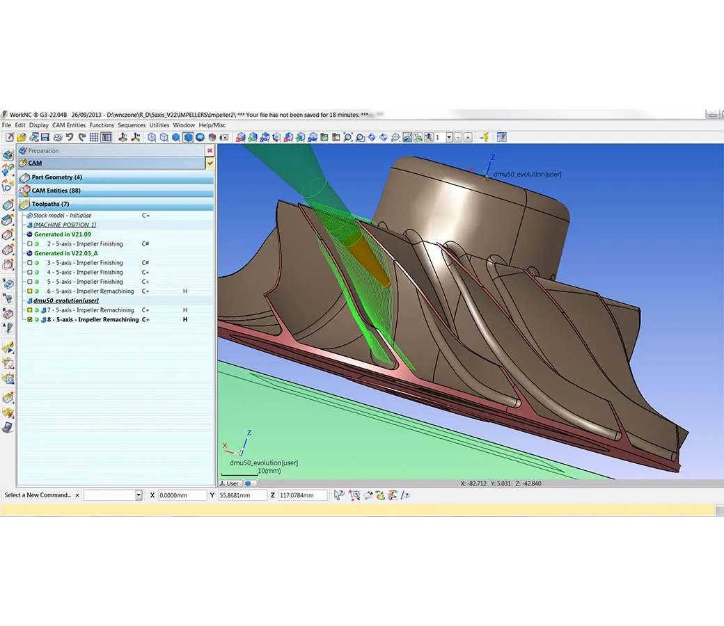The width and height of the screenshot is (724, 626).
Task: Open the grid display icon
Action: [94, 137]
